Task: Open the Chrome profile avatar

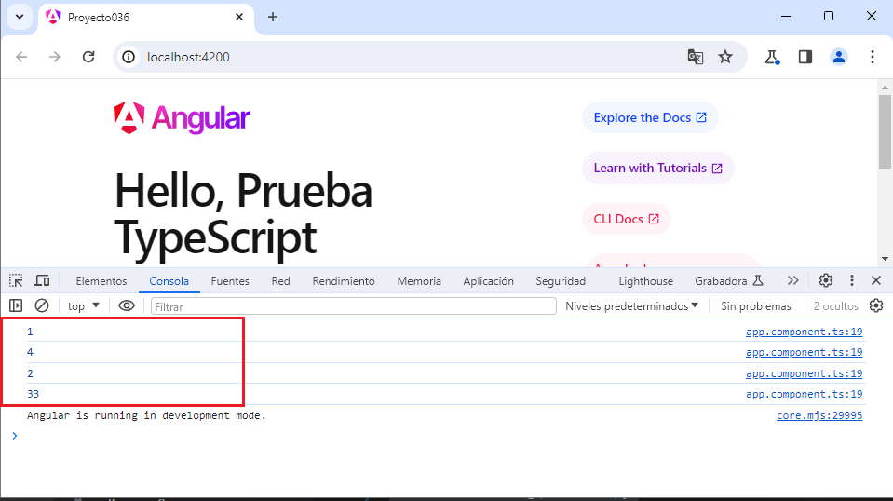Action: point(838,57)
